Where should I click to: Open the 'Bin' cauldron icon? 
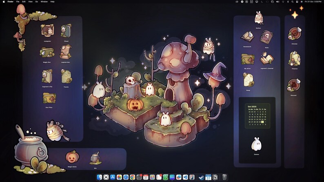click(x=95, y=158)
